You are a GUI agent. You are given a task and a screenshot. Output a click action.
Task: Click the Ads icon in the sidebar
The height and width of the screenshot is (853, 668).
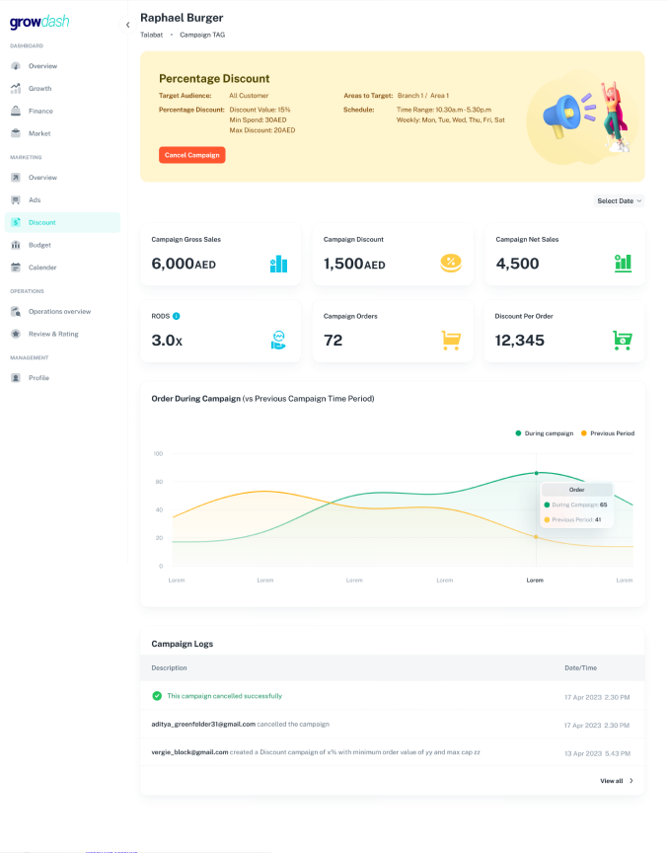pyautogui.click(x=16, y=199)
